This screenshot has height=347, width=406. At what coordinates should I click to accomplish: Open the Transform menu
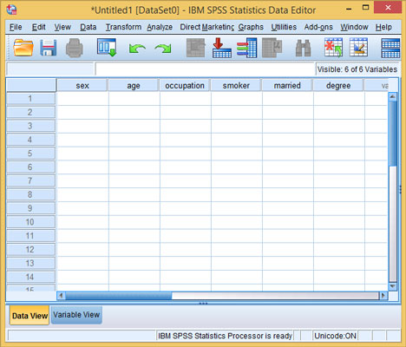point(123,27)
